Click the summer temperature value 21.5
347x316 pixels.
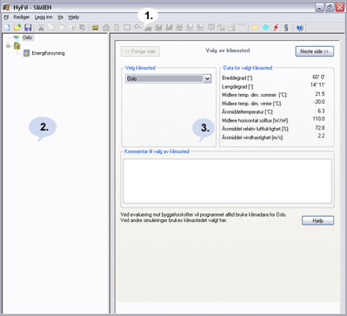(x=320, y=94)
